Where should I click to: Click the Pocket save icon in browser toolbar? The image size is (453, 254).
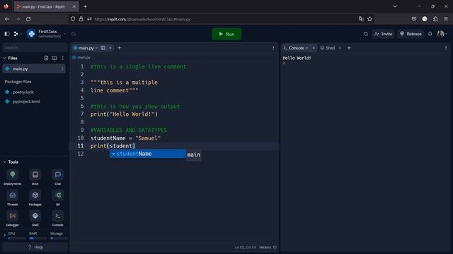pyautogui.click(x=414, y=19)
